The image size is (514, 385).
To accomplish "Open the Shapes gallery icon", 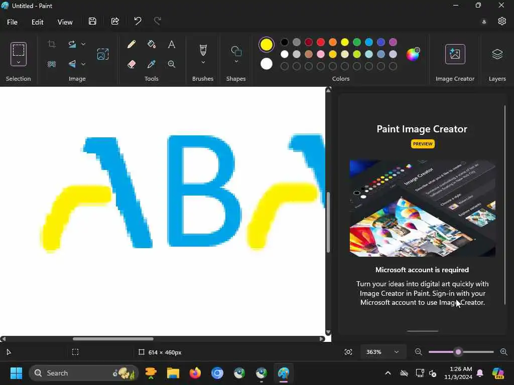I will coord(236,51).
